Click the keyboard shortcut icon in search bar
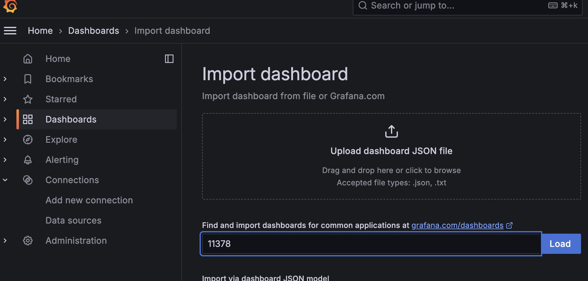Image resolution: width=588 pixels, height=281 pixels. tap(553, 5)
